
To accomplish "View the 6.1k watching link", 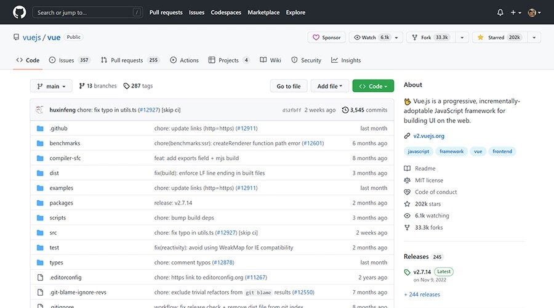I will (427, 216).
